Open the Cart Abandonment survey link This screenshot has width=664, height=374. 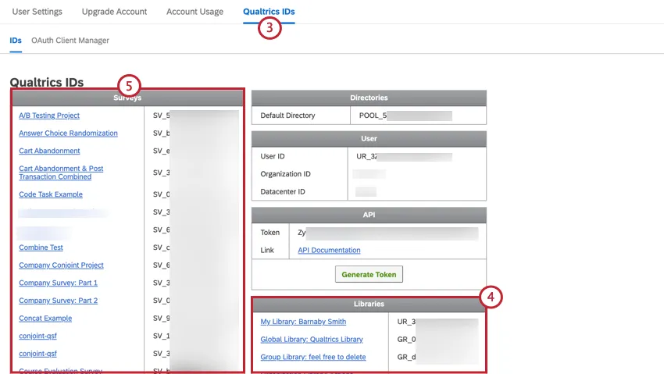(x=49, y=151)
